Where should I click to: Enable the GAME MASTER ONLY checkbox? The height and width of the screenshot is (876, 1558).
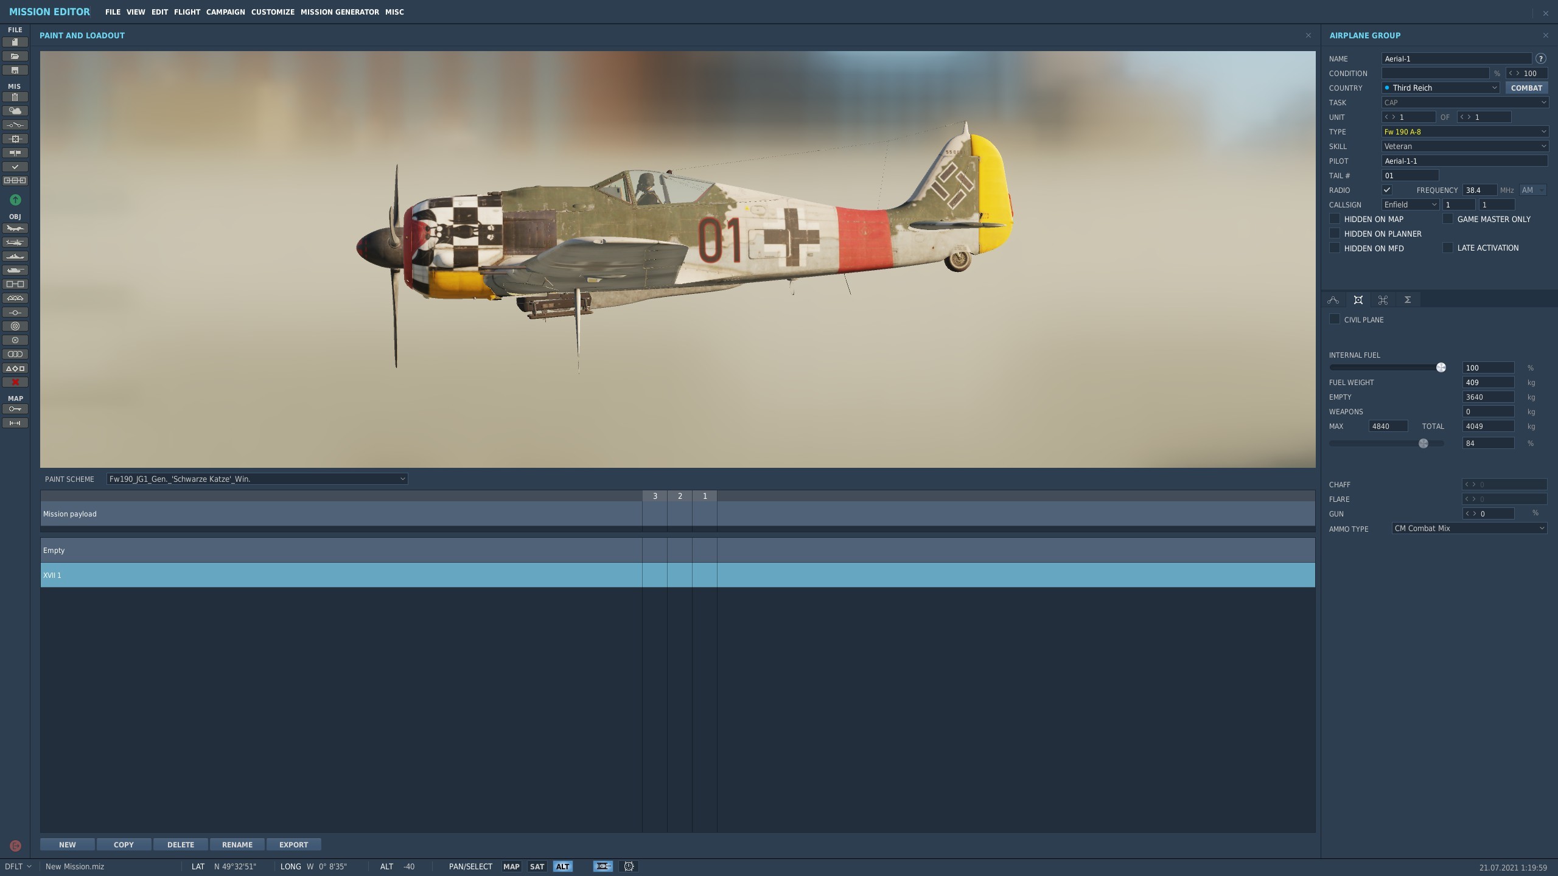[x=1448, y=218]
